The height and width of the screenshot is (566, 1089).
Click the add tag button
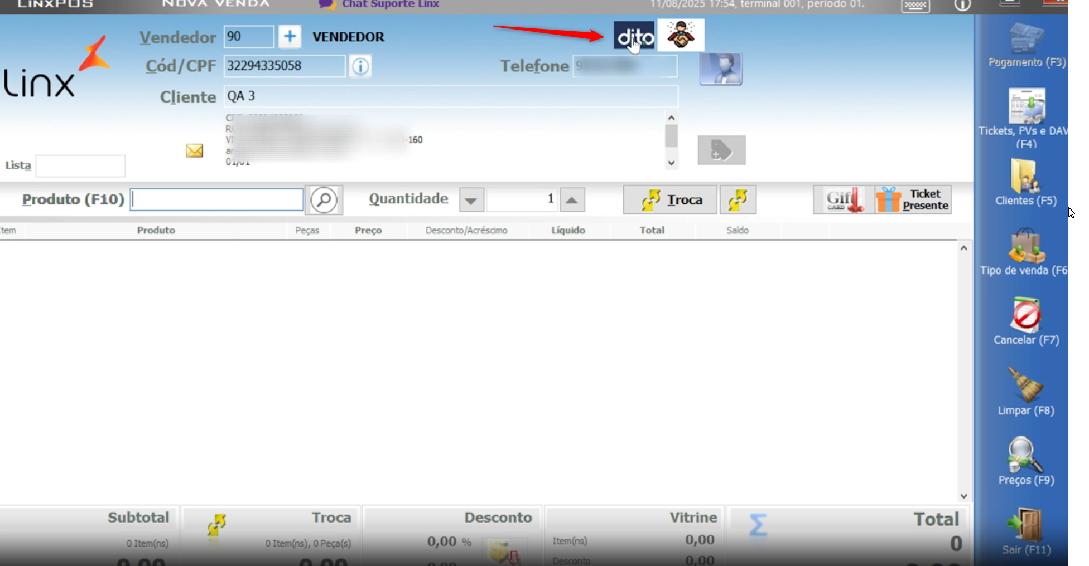click(x=721, y=150)
